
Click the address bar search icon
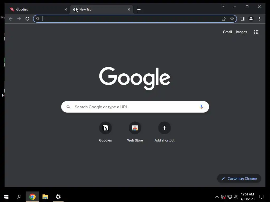38,19
